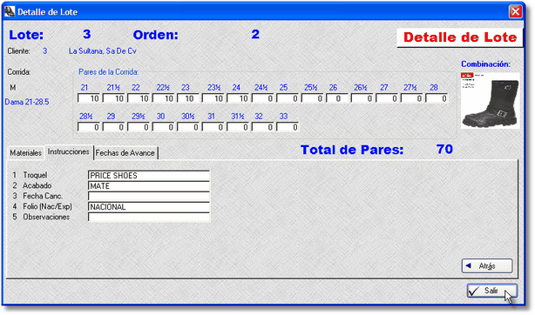This screenshot has height=315, width=535.
Task: Click the client name La Sultana
Action: point(102,51)
